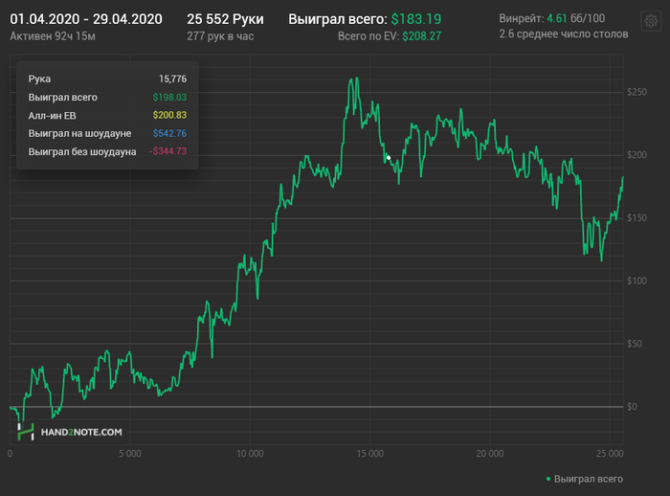
Task: Click the Hand2Note logo icon
Action: pos(25,432)
